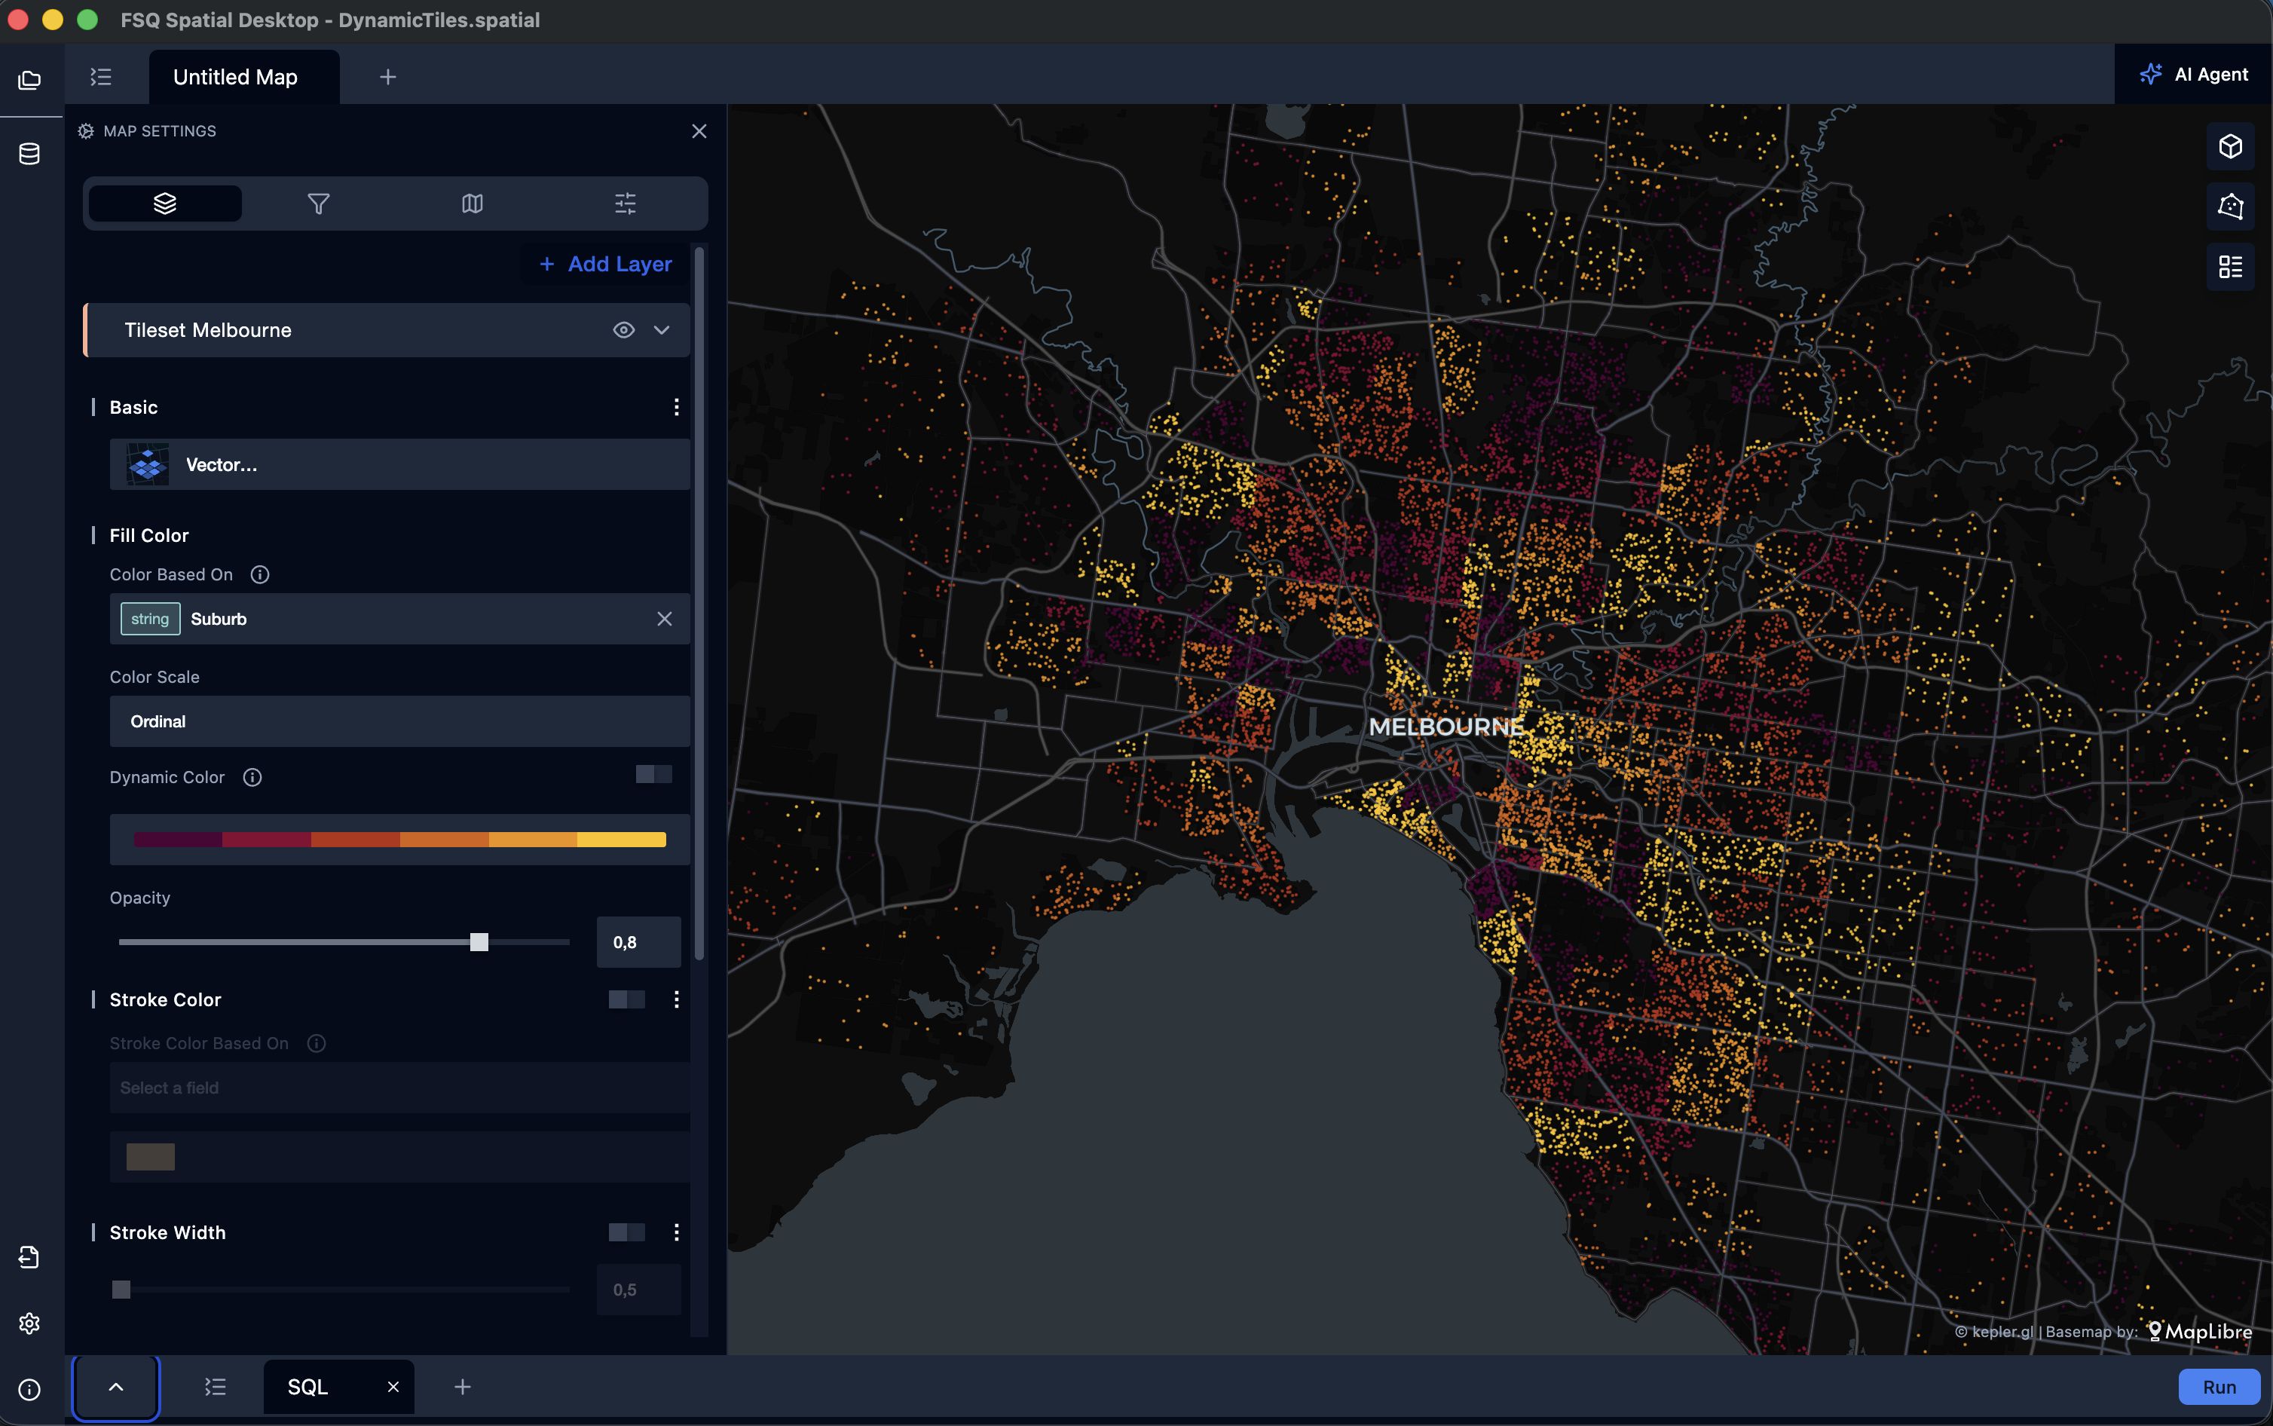Open the Basemap tab map icon
The image size is (2273, 1426).
coord(473,203)
